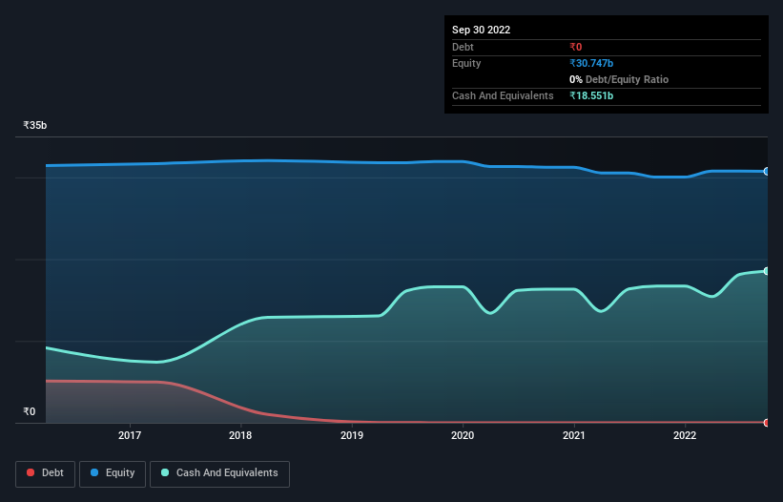
Task: Click the 2018 x-axis label
Action: click(240, 435)
